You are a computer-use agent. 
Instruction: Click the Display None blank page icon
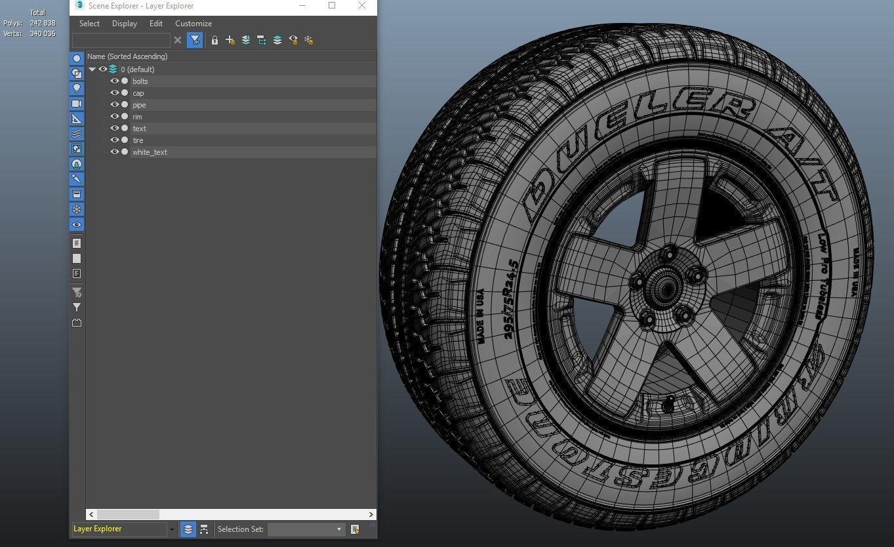click(x=77, y=258)
